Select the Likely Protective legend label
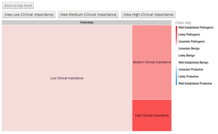 (x=188, y=76)
